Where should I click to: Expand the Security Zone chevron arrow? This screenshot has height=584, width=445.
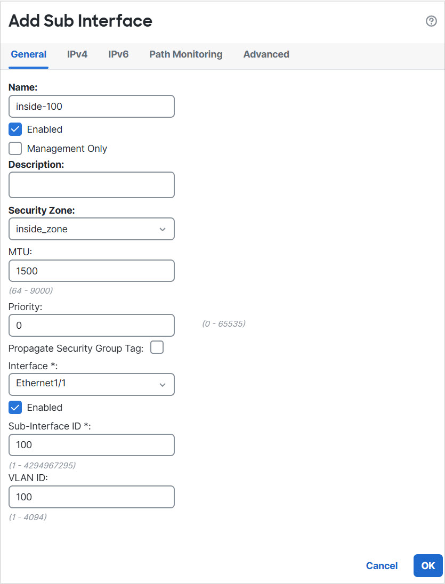163,229
